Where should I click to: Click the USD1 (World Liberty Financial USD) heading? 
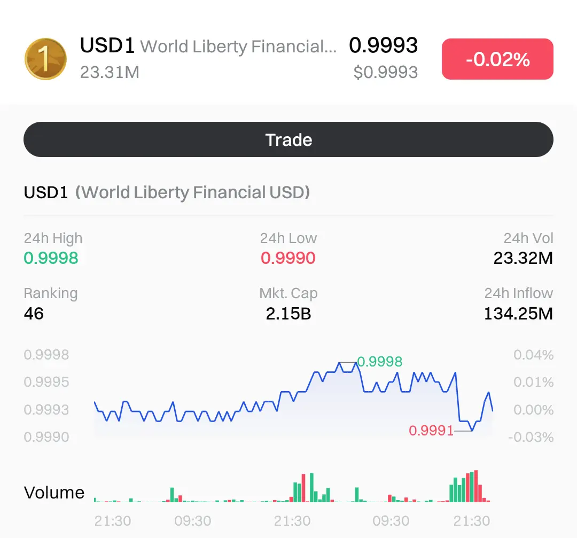[167, 192]
